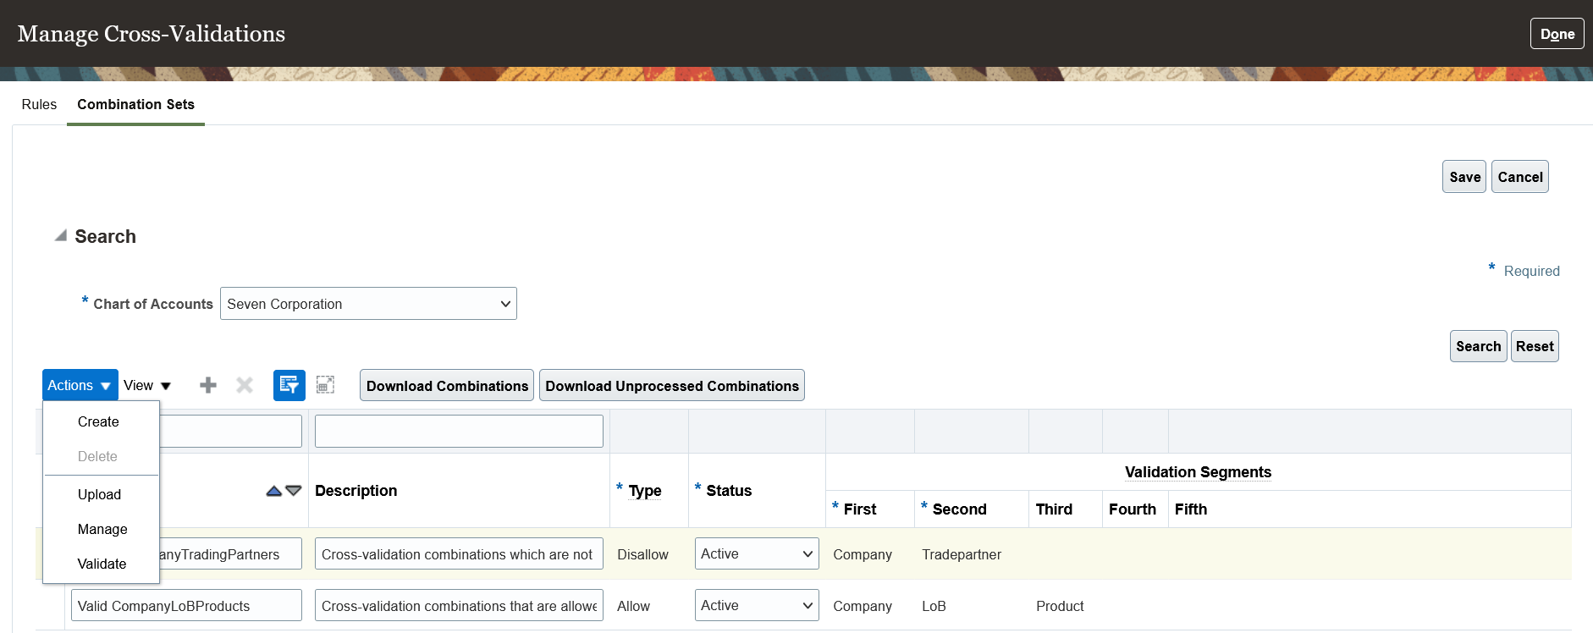Select Delete from the Actions menu
1593x633 pixels.
pos(97,456)
